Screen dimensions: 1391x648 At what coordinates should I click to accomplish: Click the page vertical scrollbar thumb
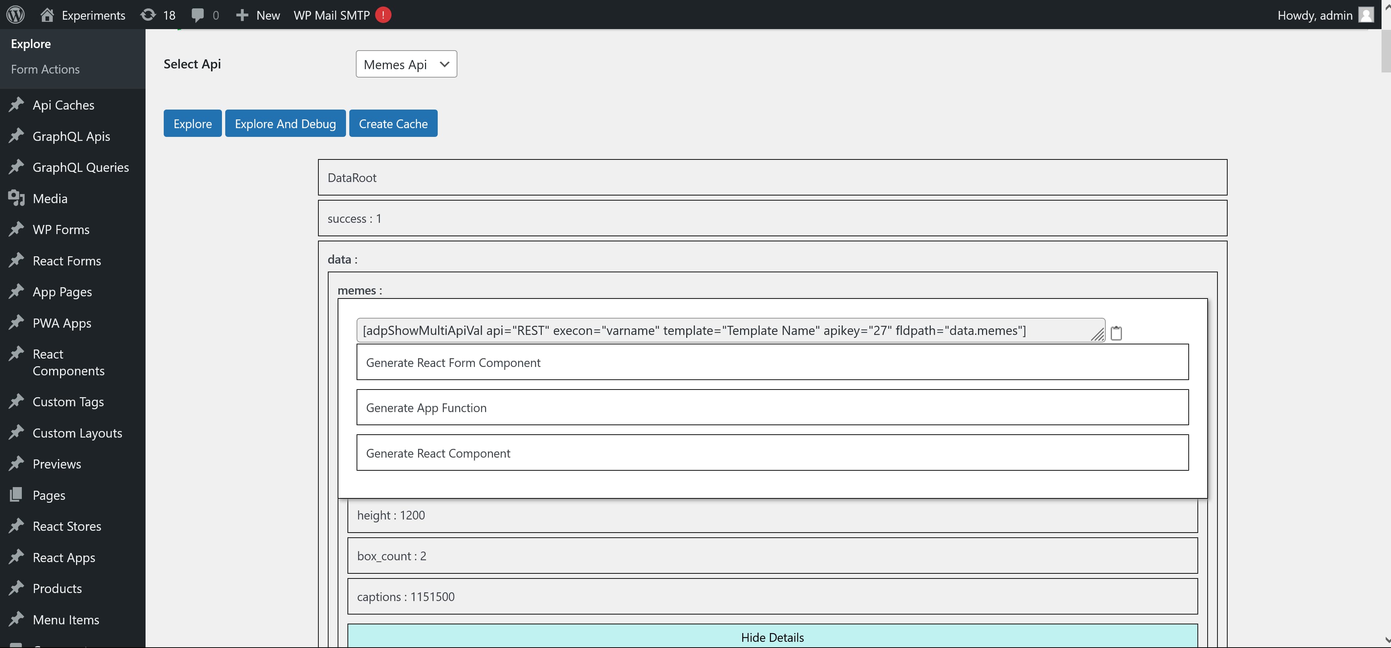tap(1386, 51)
